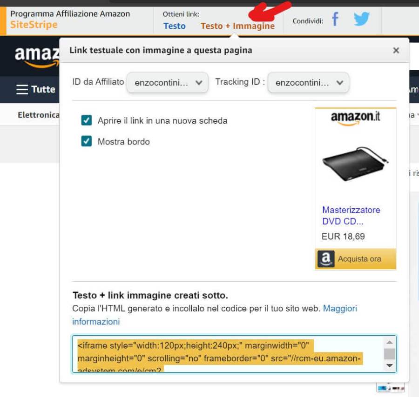Uncheck Aprire il link in una nuova scheda
Screen dimensions: 419x397
86,120
